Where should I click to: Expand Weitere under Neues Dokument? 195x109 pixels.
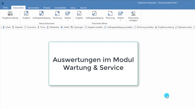click(68, 16)
